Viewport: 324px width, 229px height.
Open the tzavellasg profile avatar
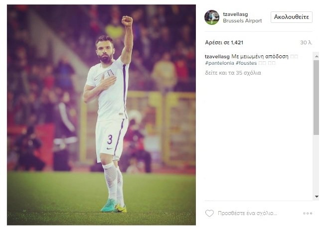click(212, 17)
